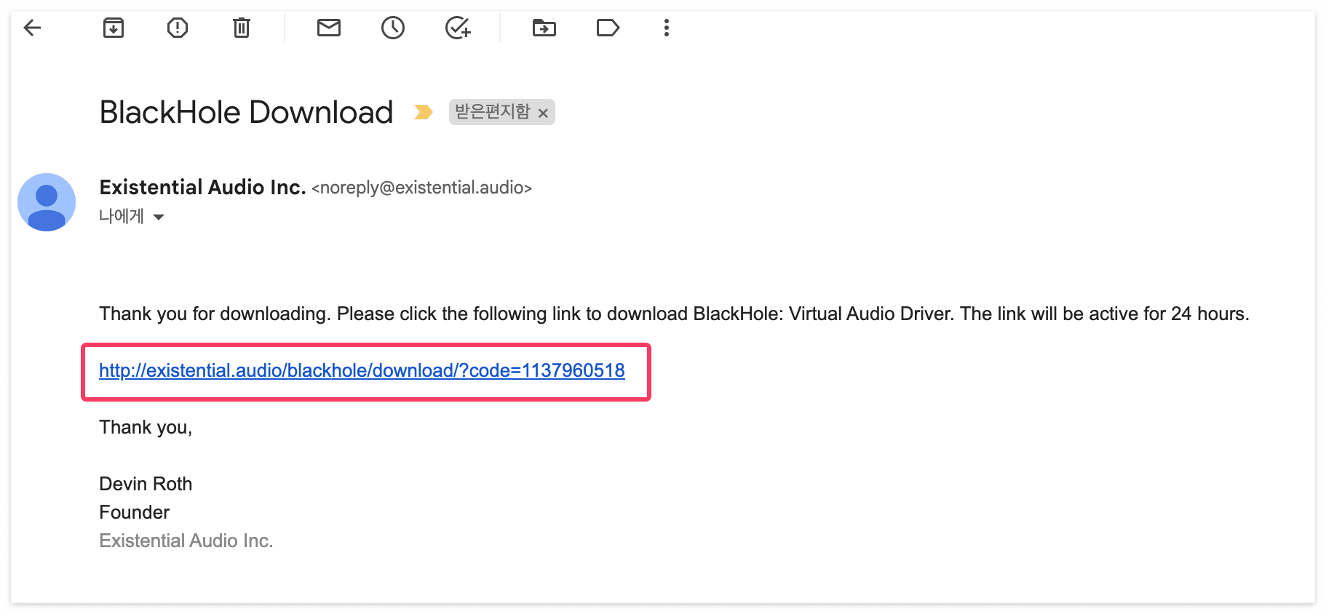
Task: Click the Founder line in signature
Action: [x=134, y=512]
